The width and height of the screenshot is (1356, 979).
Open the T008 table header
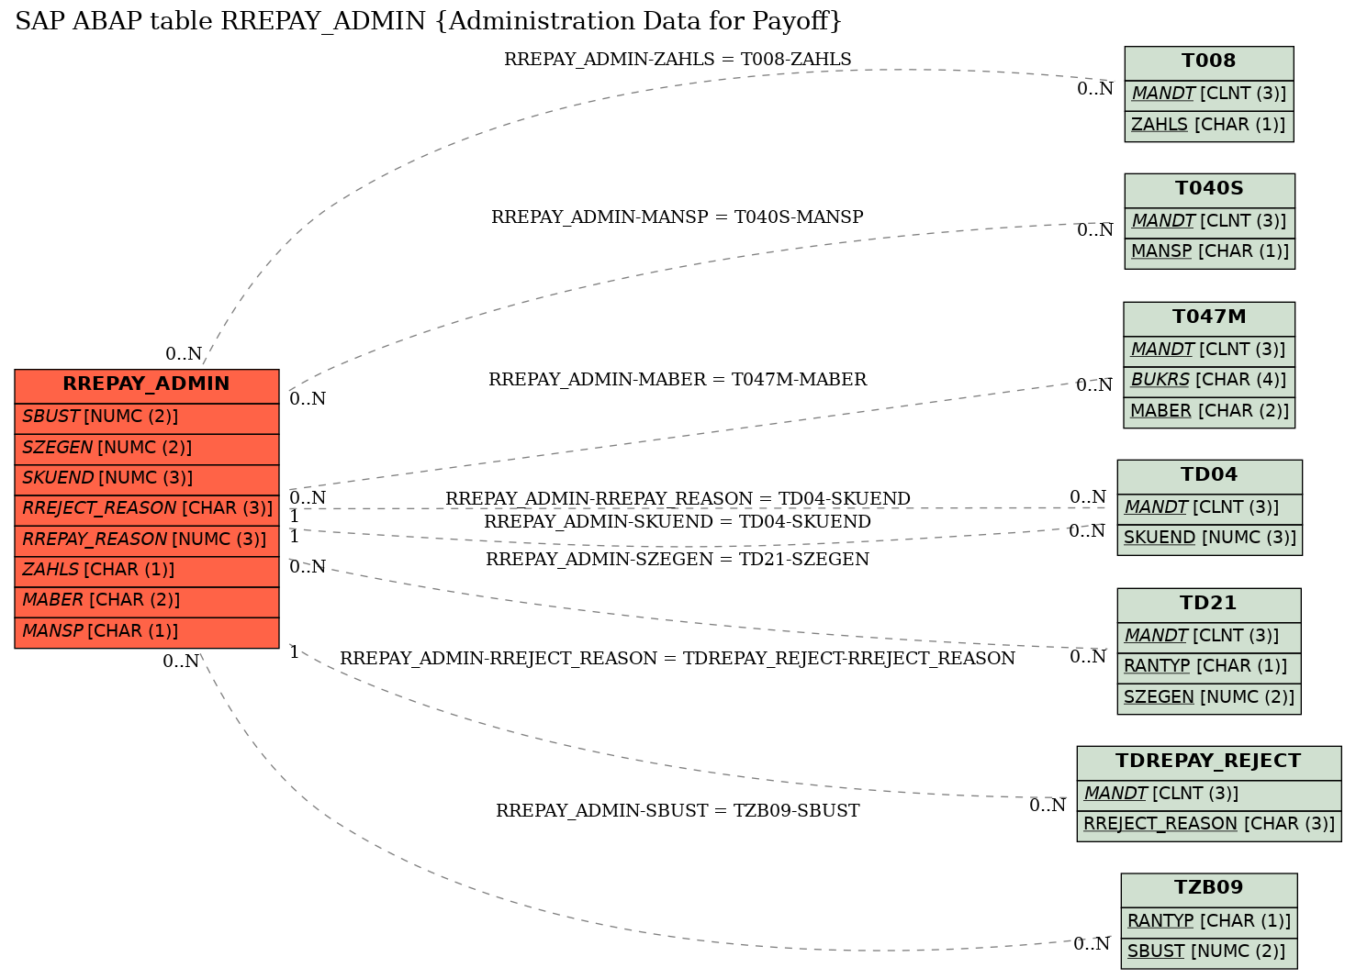pos(1209,62)
